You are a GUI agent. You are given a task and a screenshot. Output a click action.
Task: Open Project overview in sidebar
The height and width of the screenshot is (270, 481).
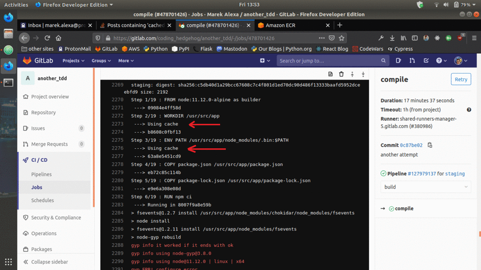click(50, 96)
